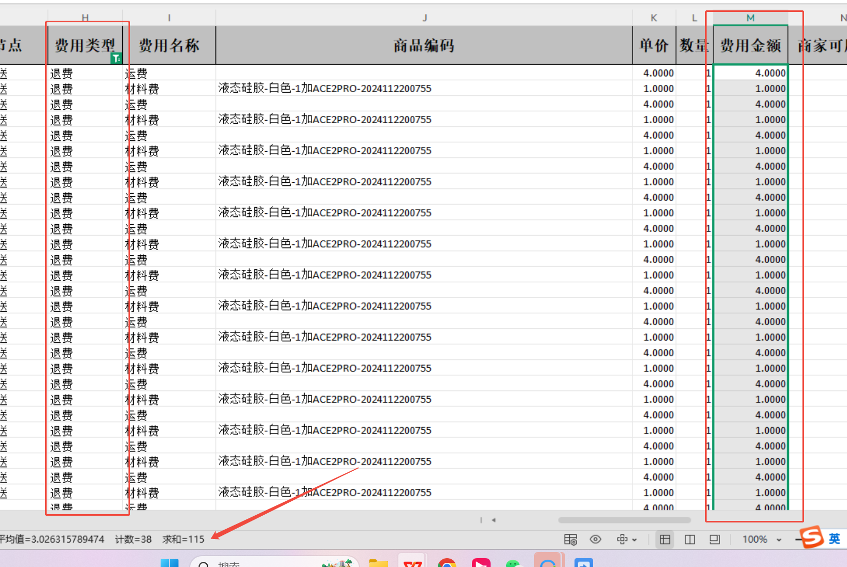Click the 平均值 average in status bar
847x567 pixels.
point(52,540)
